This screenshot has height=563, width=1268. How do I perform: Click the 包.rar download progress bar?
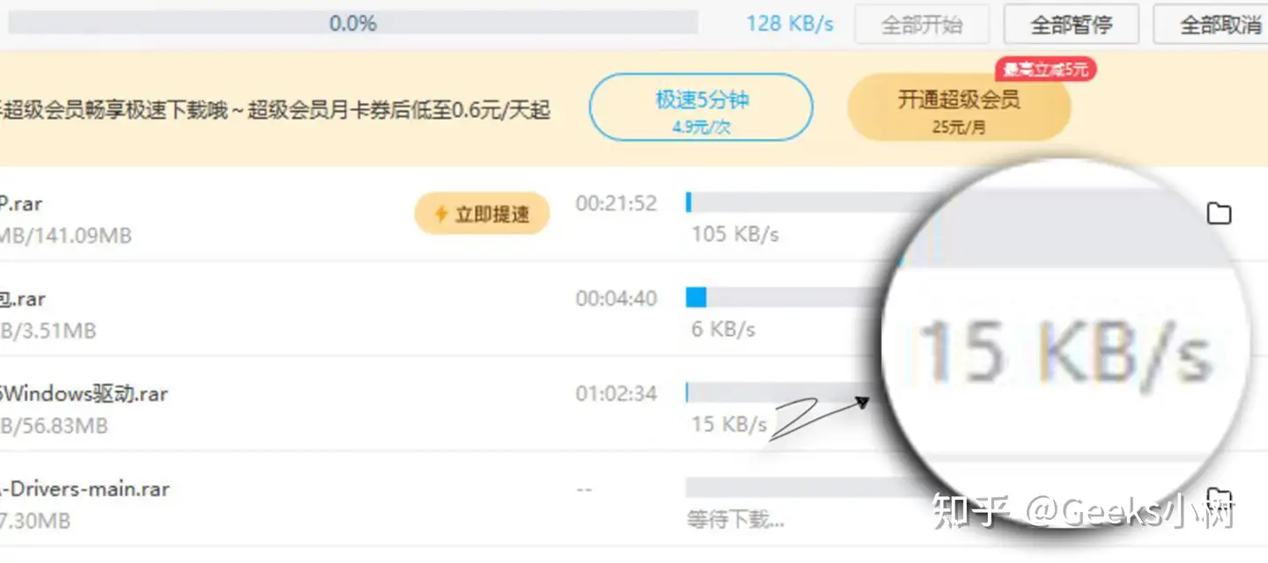784,298
